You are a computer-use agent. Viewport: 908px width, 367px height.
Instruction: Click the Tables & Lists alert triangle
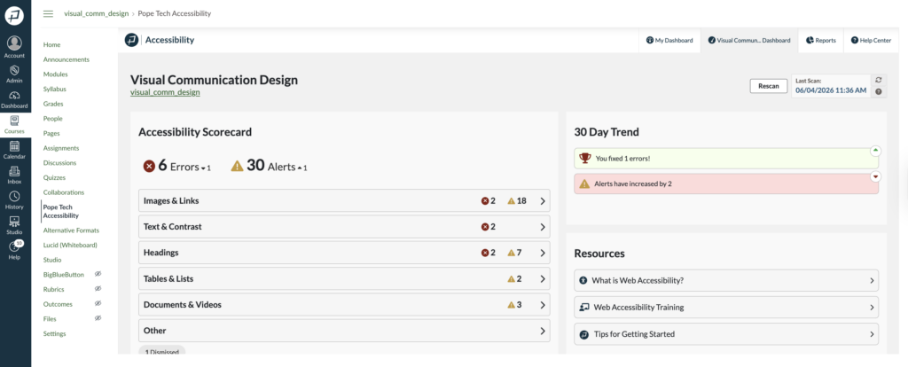[512, 278]
